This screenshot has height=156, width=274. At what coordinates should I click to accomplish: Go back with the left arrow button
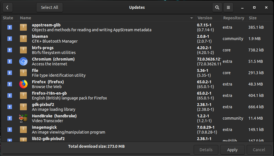(x=7, y=7)
